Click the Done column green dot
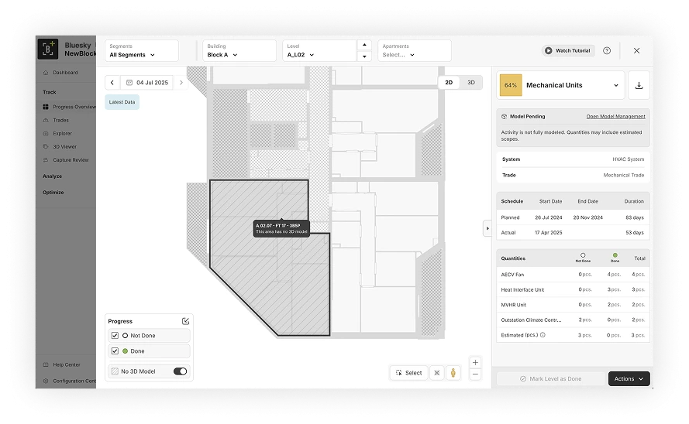 [615, 255]
